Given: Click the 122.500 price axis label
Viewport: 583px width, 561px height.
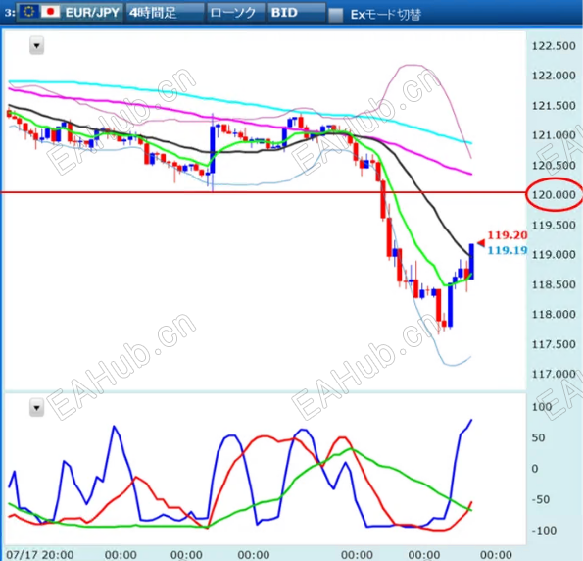Looking at the screenshot, I should [554, 46].
